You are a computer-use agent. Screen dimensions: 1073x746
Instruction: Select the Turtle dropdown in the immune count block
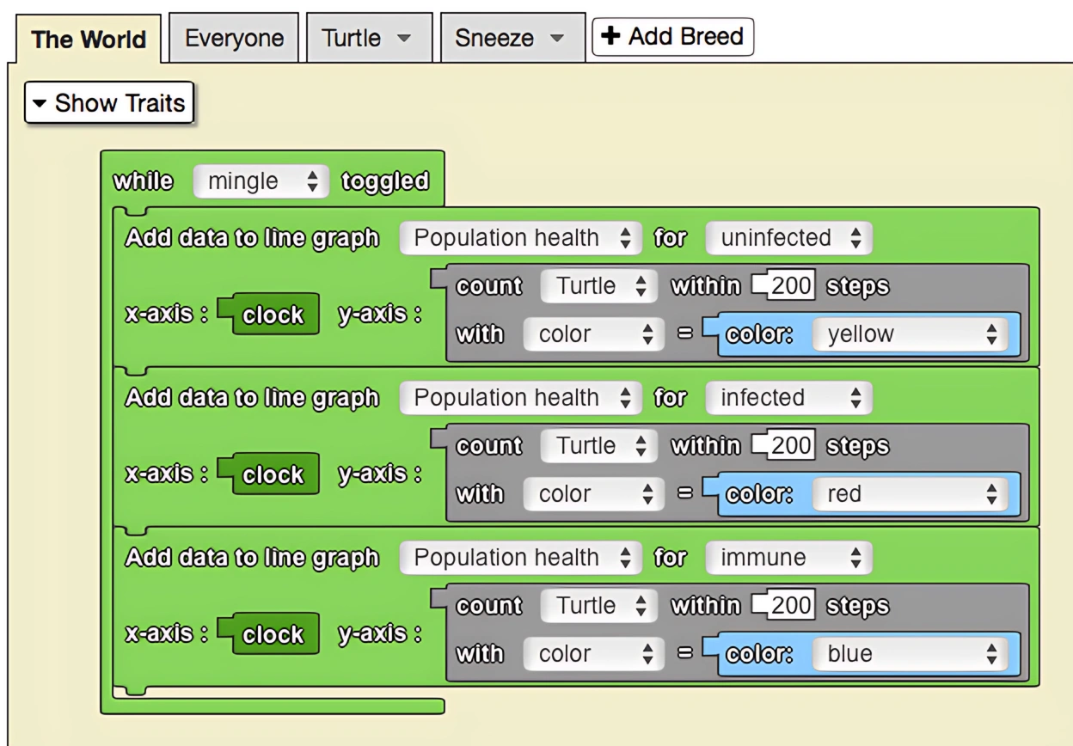click(598, 606)
